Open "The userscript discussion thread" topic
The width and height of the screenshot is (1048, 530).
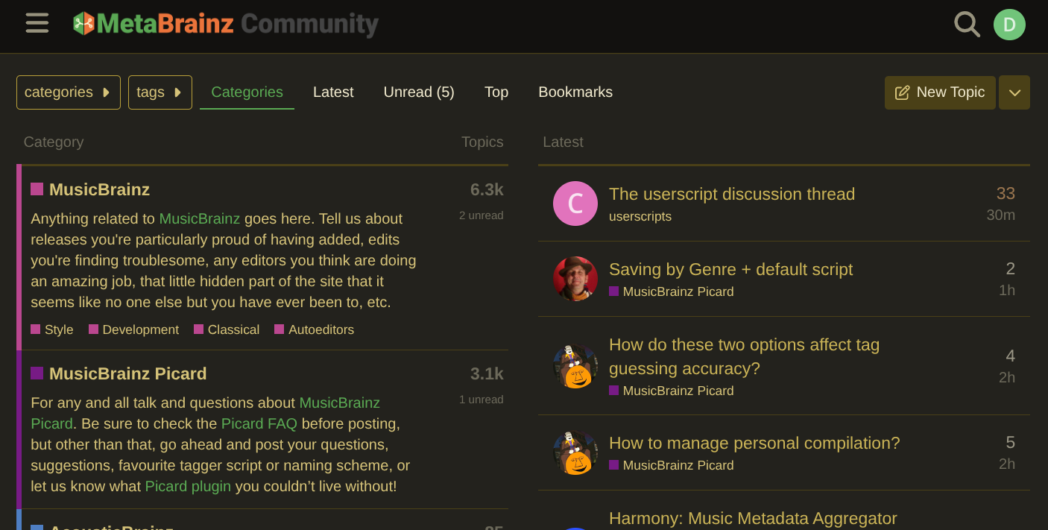[x=732, y=194]
